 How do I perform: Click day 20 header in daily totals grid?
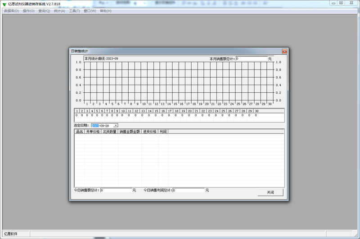(x=190, y=111)
